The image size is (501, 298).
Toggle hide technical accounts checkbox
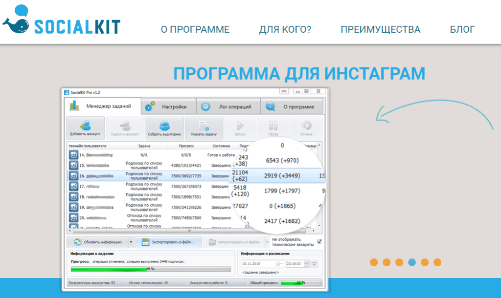tap(319, 241)
